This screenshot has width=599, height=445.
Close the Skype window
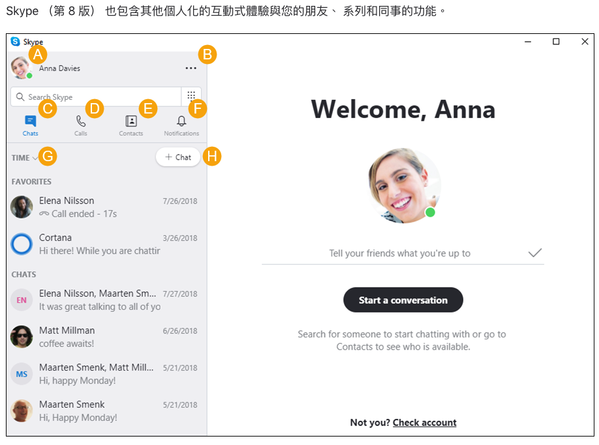click(x=585, y=42)
